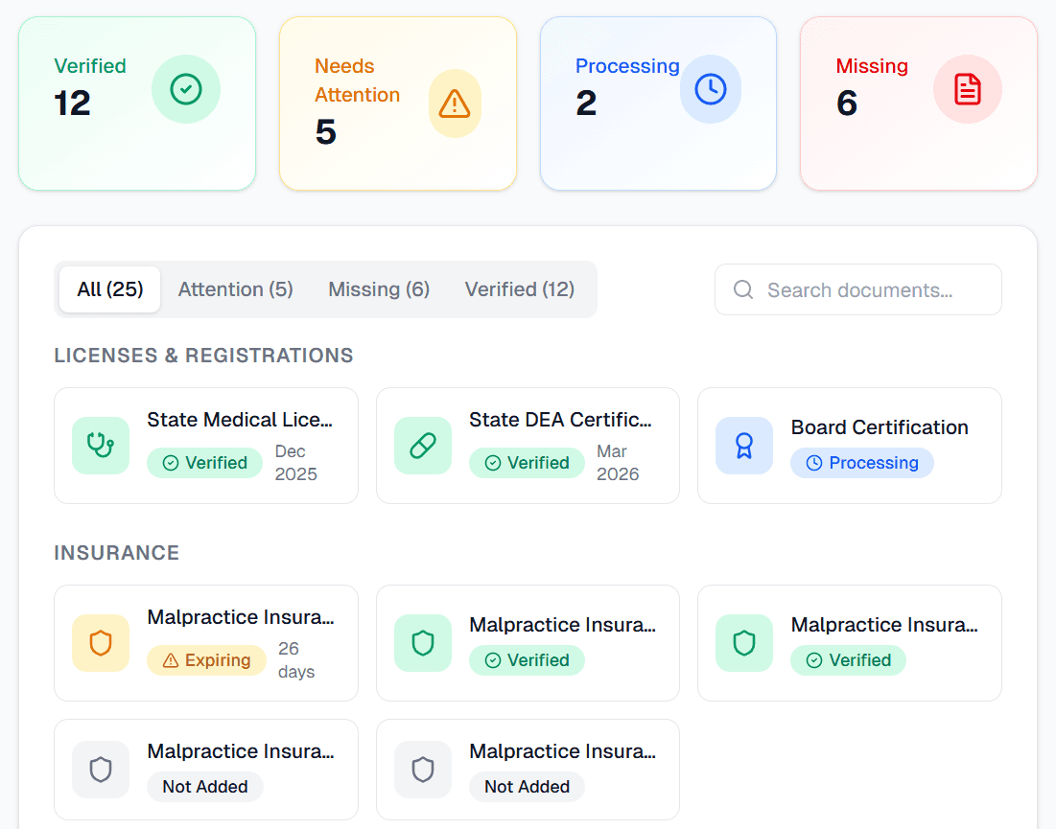Open the State DEA Certificate card title
Screen dimensions: 1056x829
click(x=560, y=419)
